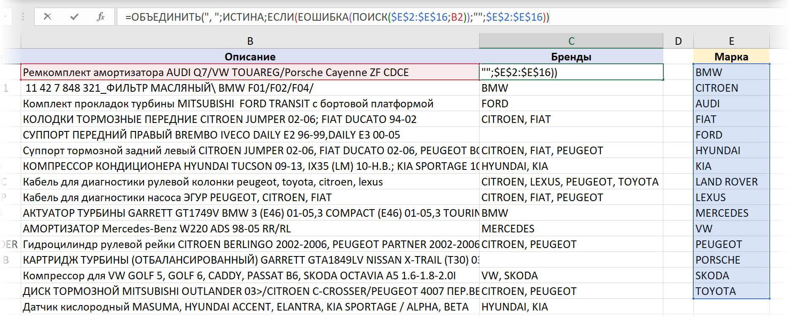Click the 'CITROEN' cell in Марка column
Viewport: 790px width, 319px height.
point(731,88)
